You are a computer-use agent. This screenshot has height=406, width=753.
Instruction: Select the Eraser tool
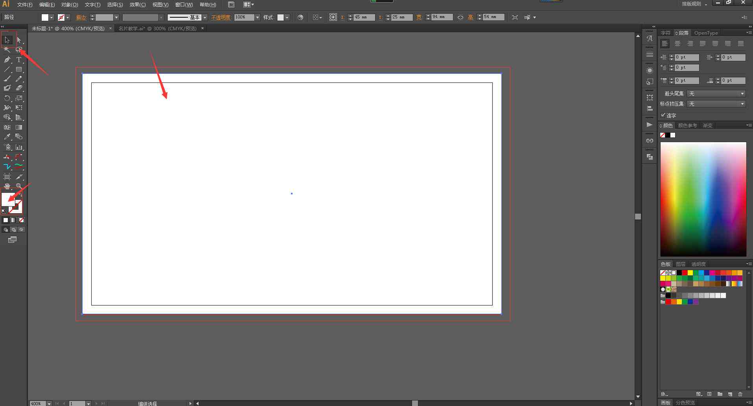(19, 88)
